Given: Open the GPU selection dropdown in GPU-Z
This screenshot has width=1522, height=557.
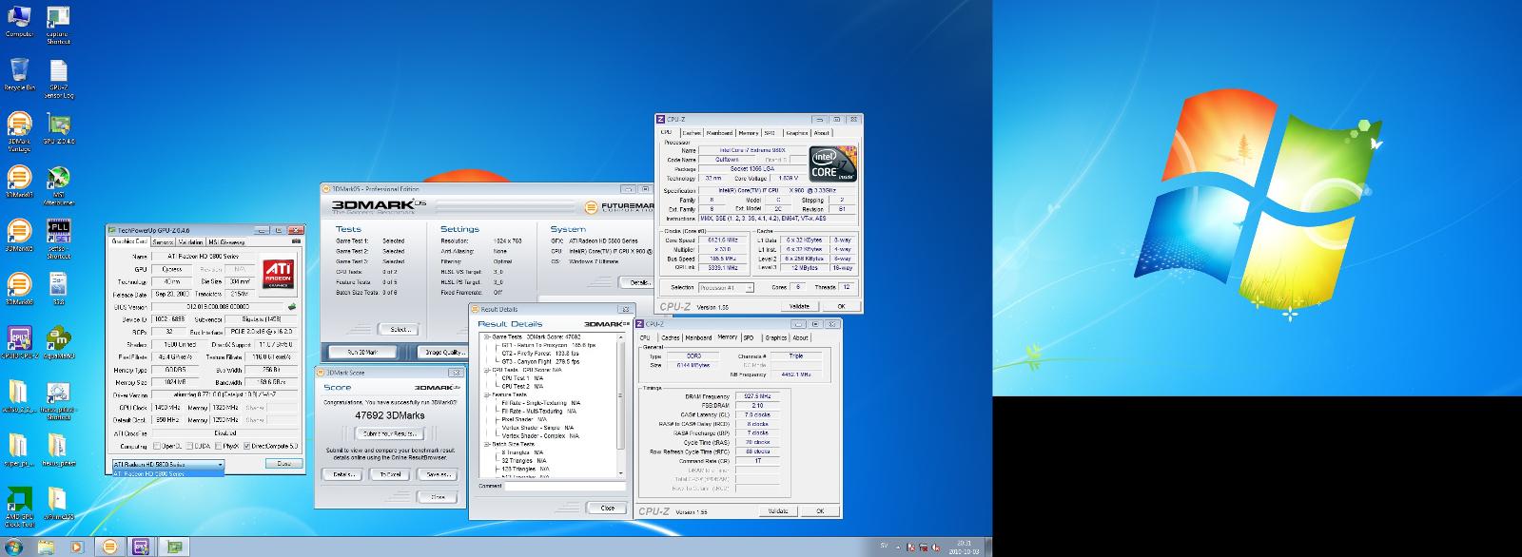Looking at the screenshot, I should [x=167, y=464].
